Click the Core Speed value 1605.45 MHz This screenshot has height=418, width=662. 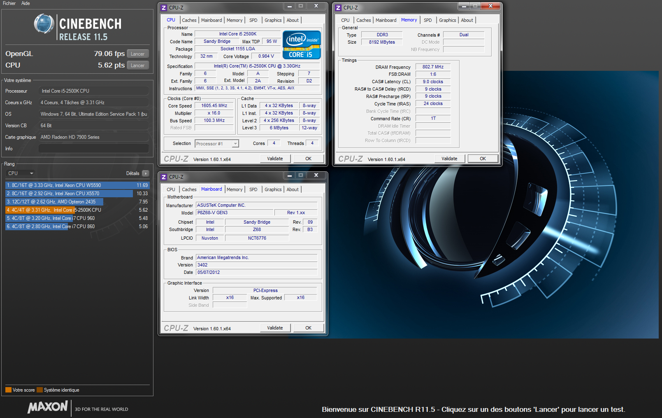[214, 106]
